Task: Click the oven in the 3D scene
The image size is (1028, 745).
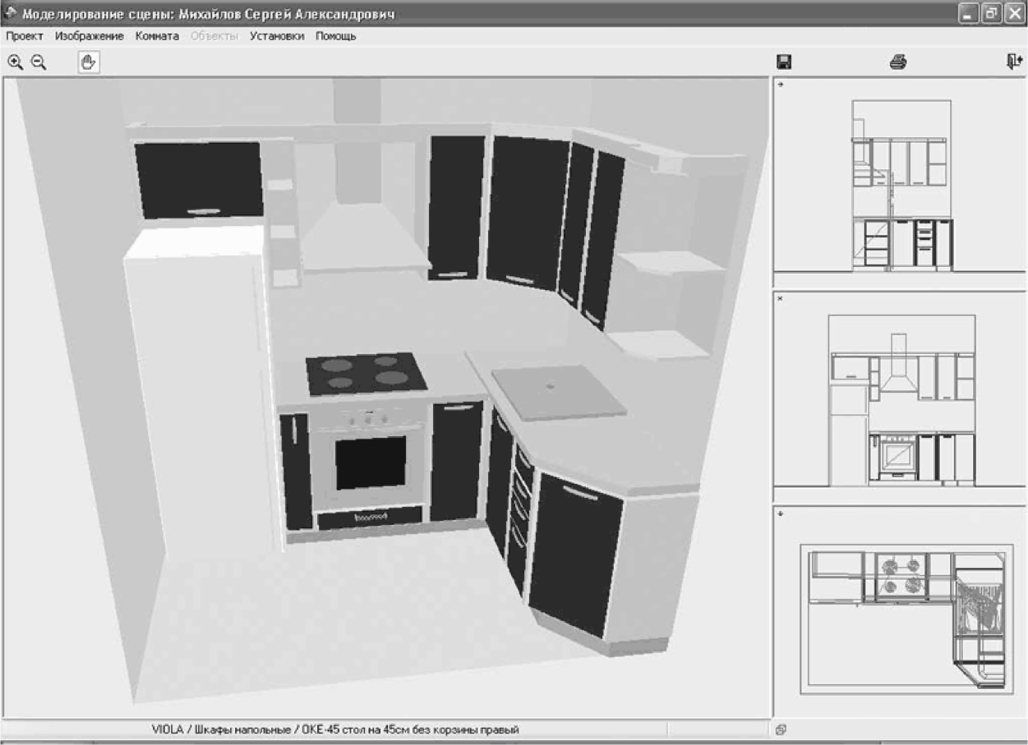Action: coord(371,462)
